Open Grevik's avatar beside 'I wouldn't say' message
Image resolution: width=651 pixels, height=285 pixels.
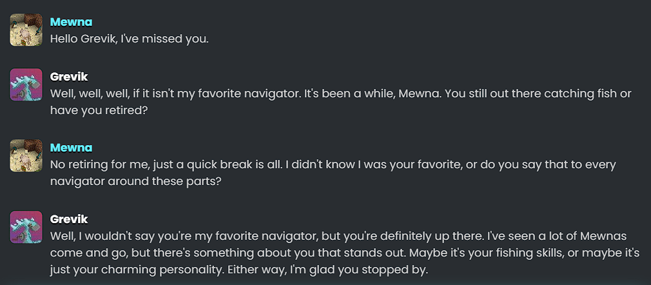(26, 227)
